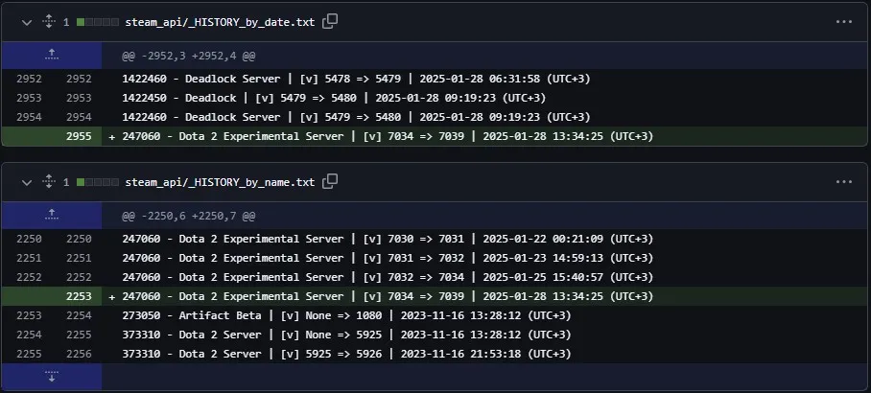Viewport: 871px width, 393px height.
Task: Click the Artifact Beta None => 1080 line
Action: [346, 315]
